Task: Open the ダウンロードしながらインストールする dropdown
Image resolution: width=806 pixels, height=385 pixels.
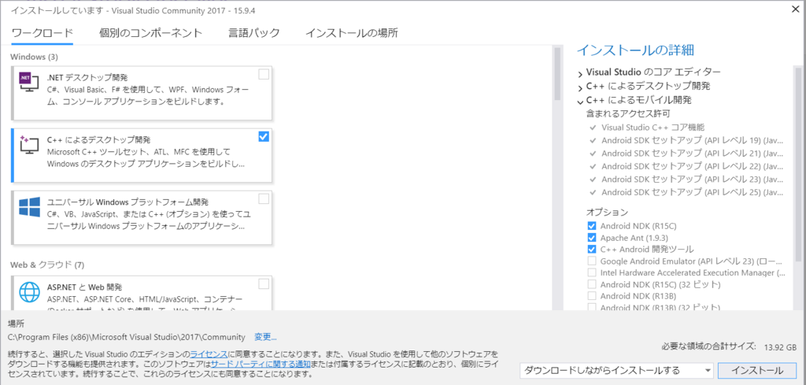Action: pos(616,371)
